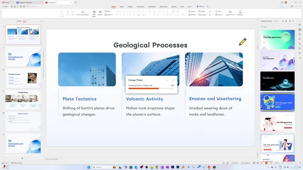Close the Change Theme side panel

[x=293, y=21]
